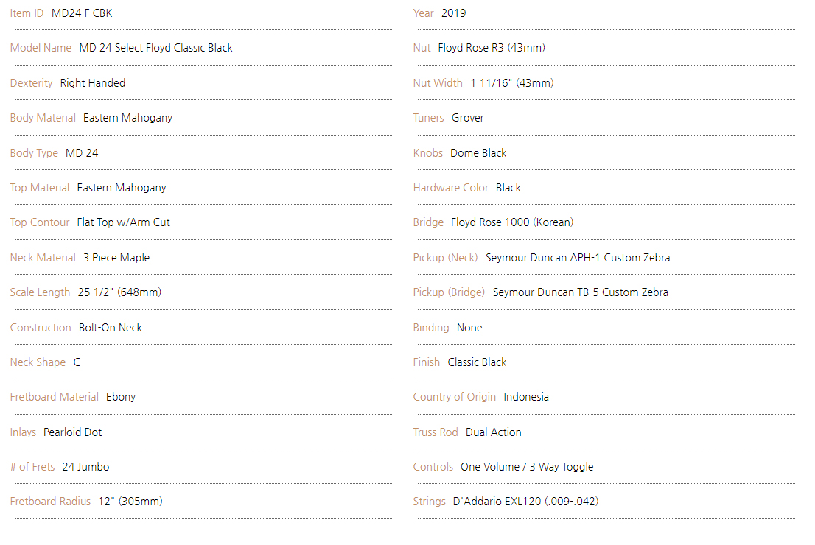
Task: Click the D'Addario EXL120 strings value
Action: click(525, 502)
